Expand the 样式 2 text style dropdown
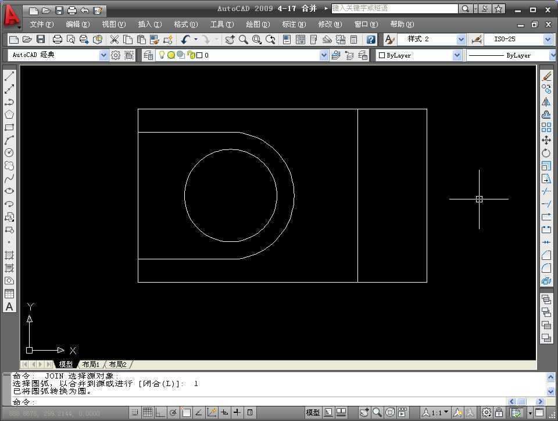 click(x=461, y=39)
